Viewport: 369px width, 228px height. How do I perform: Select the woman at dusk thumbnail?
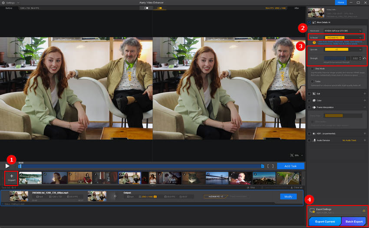point(55,178)
